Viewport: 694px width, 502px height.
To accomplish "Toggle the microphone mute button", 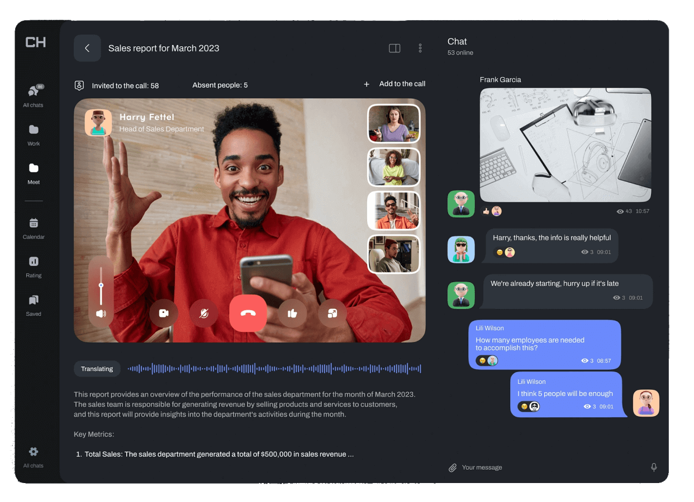I will (204, 313).
